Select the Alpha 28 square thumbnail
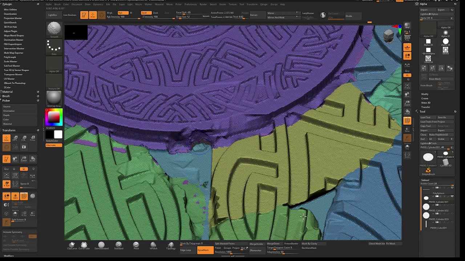Image resolution: width=465 pixels, height=261 pixels. click(x=428, y=42)
